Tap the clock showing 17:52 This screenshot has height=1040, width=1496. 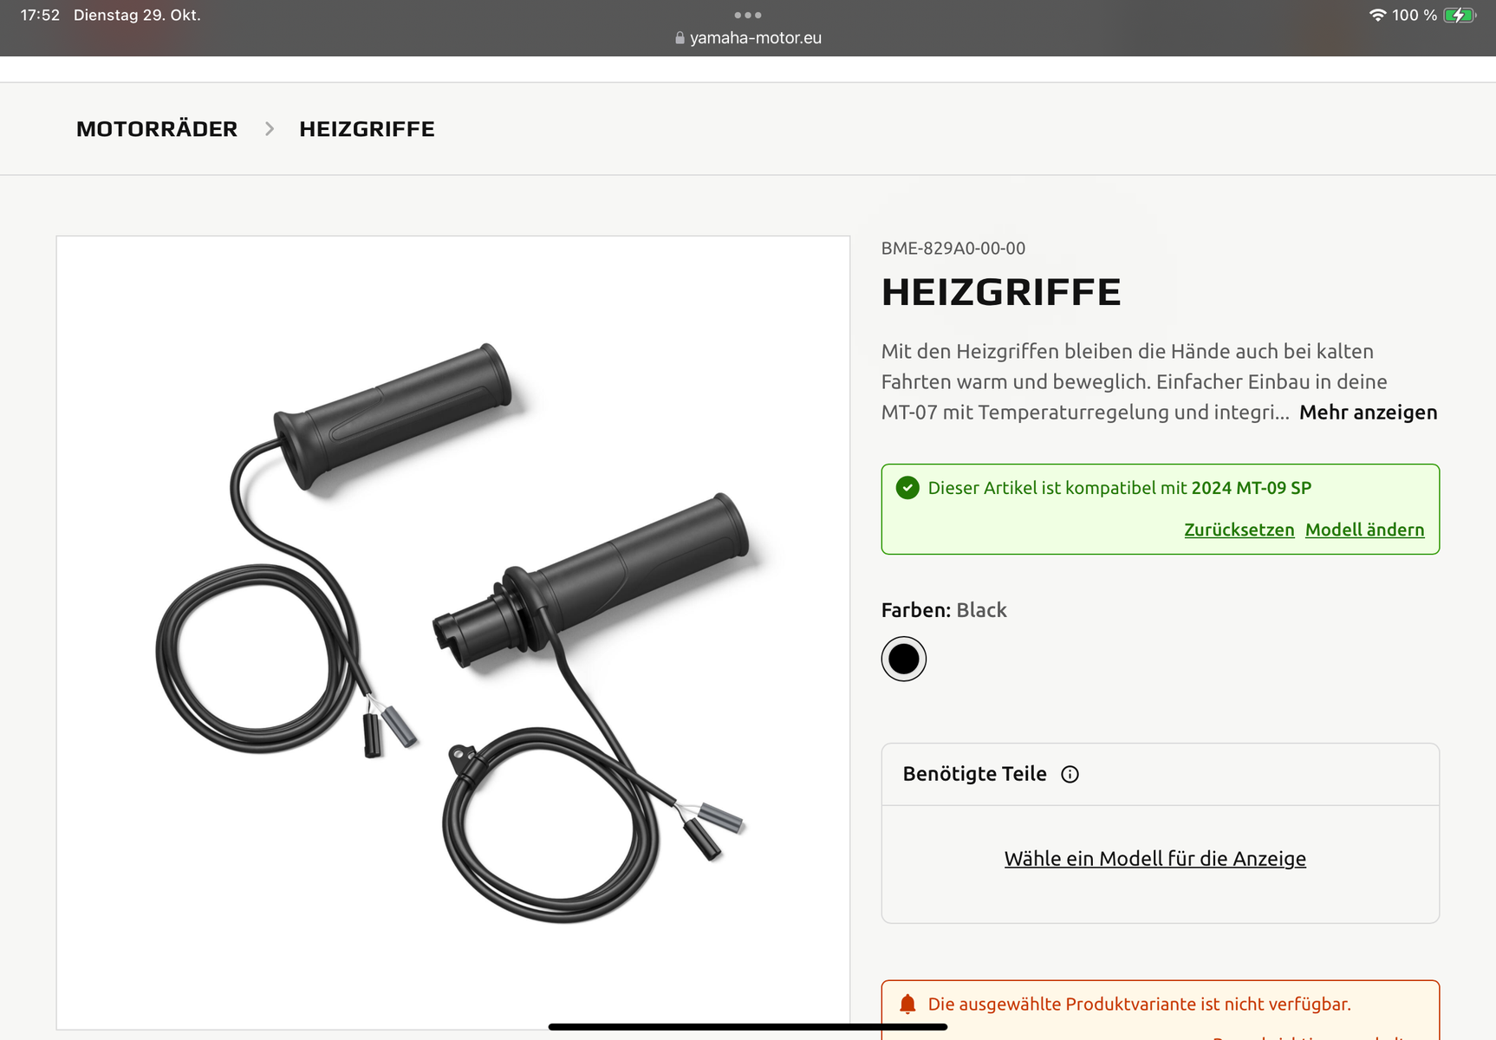coord(40,15)
